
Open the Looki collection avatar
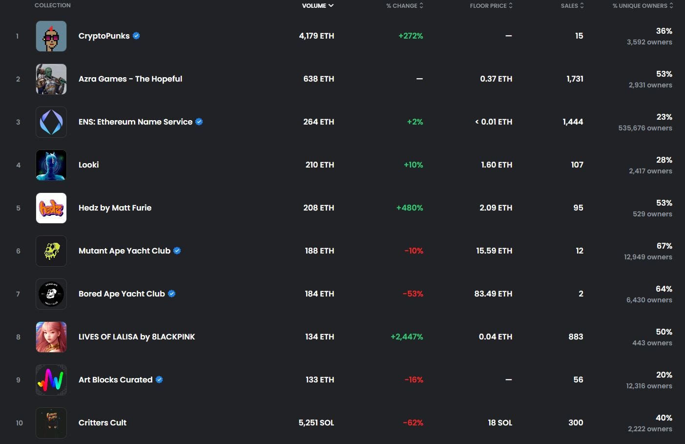click(x=51, y=165)
